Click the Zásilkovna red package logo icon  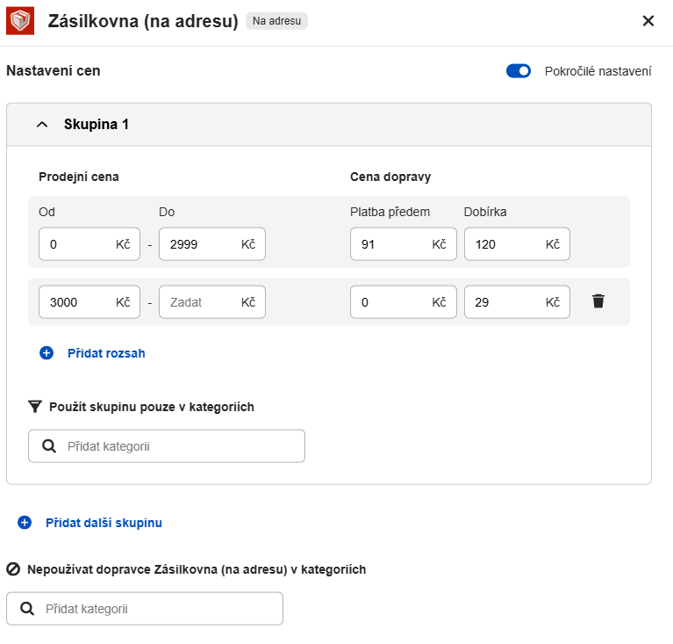[20, 21]
